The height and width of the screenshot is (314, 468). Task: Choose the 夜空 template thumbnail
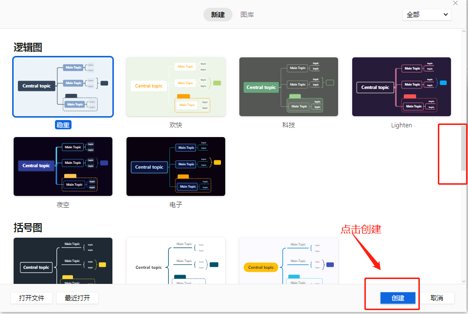click(x=63, y=167)
